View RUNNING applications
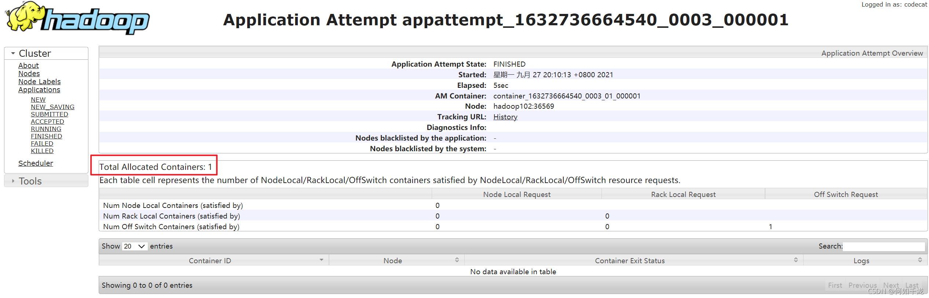 [46, 129]
